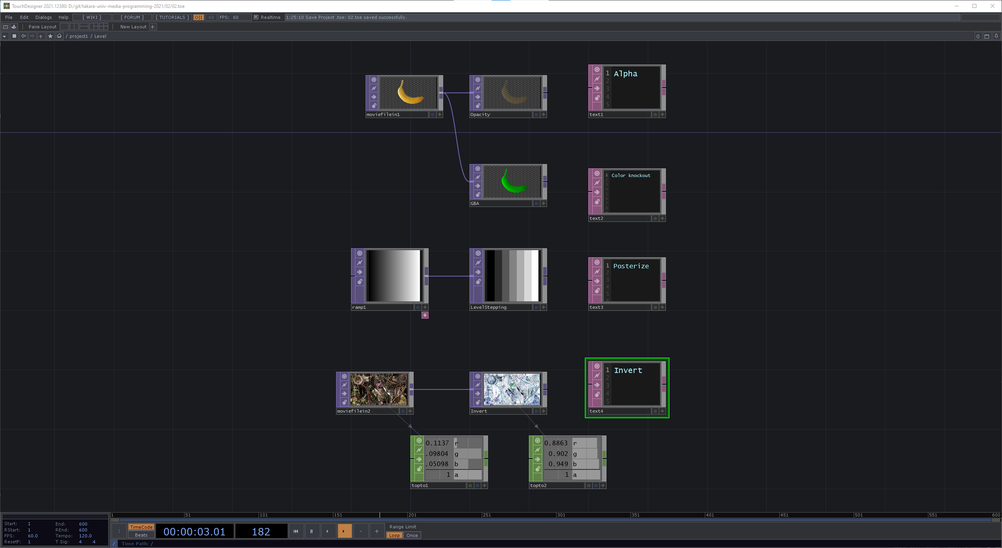Click the back arrow in path bar
Screen dimensions: 1002x548
24,36
